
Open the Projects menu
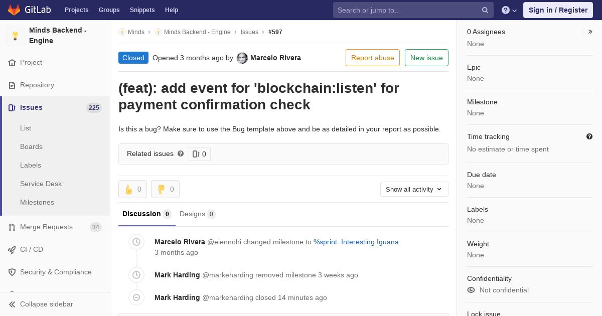pos(76,10)
